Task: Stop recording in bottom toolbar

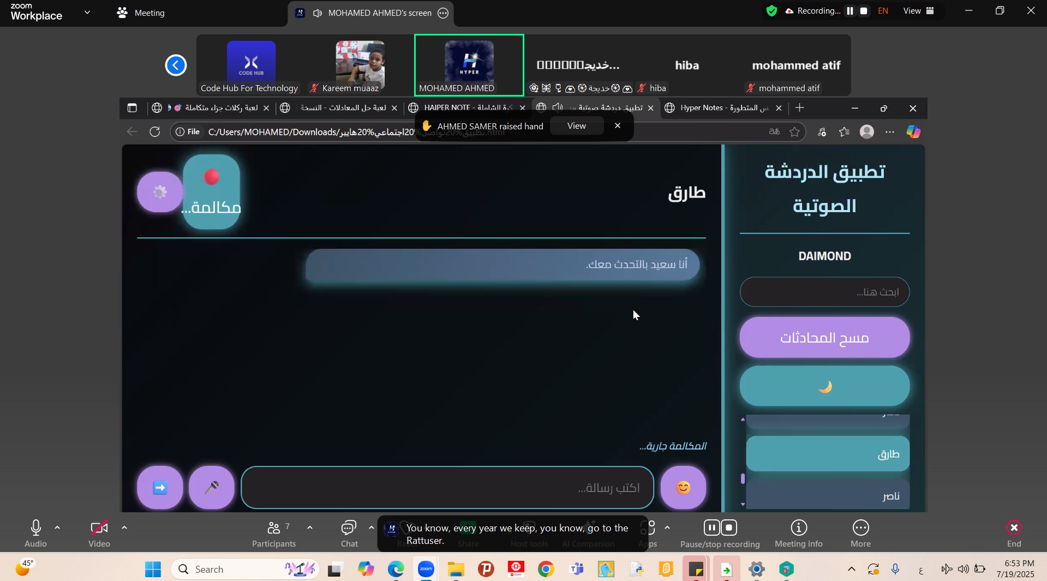Action: (729, 528)
